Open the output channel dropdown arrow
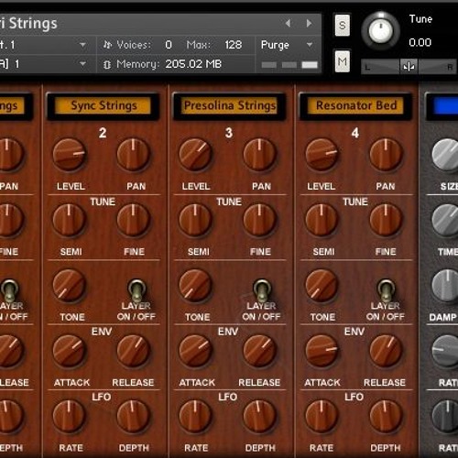This screenshot has height=458, width=458. click(x=82, y=45)
